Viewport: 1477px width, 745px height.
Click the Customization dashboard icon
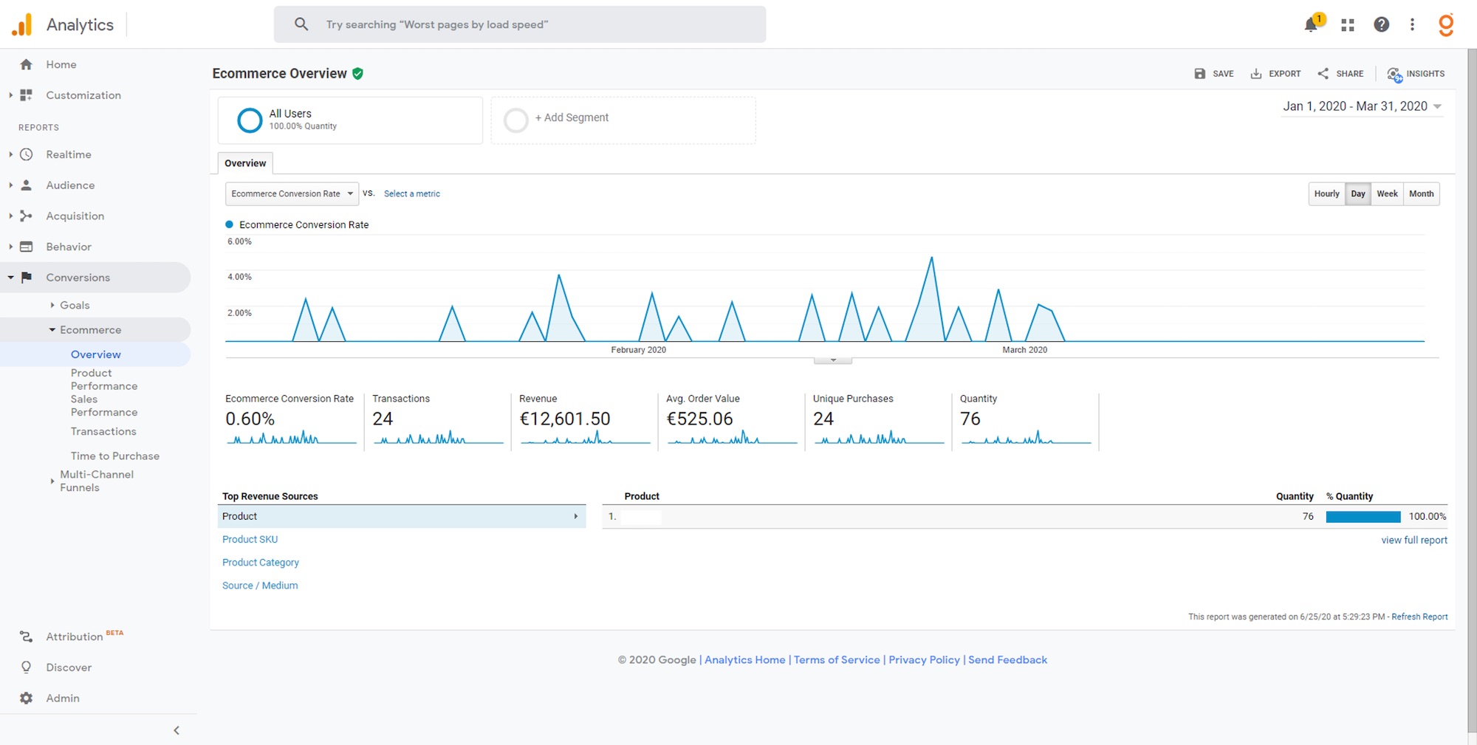point(27,95)
